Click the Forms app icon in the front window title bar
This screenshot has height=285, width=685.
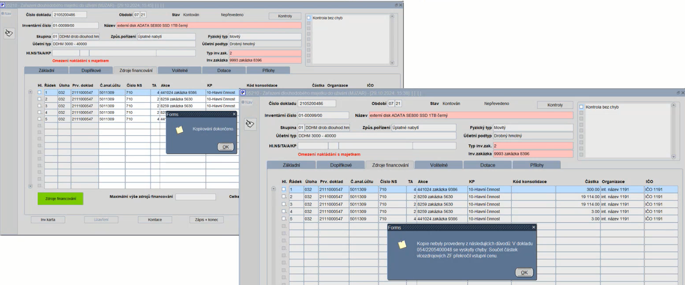242,93
